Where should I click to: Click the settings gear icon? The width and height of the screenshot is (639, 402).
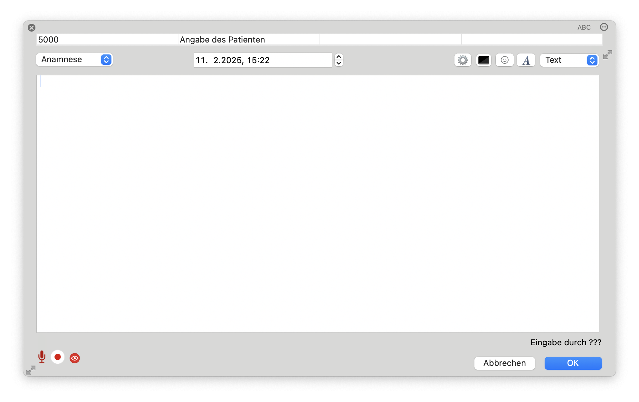click(x=463, y=60)
